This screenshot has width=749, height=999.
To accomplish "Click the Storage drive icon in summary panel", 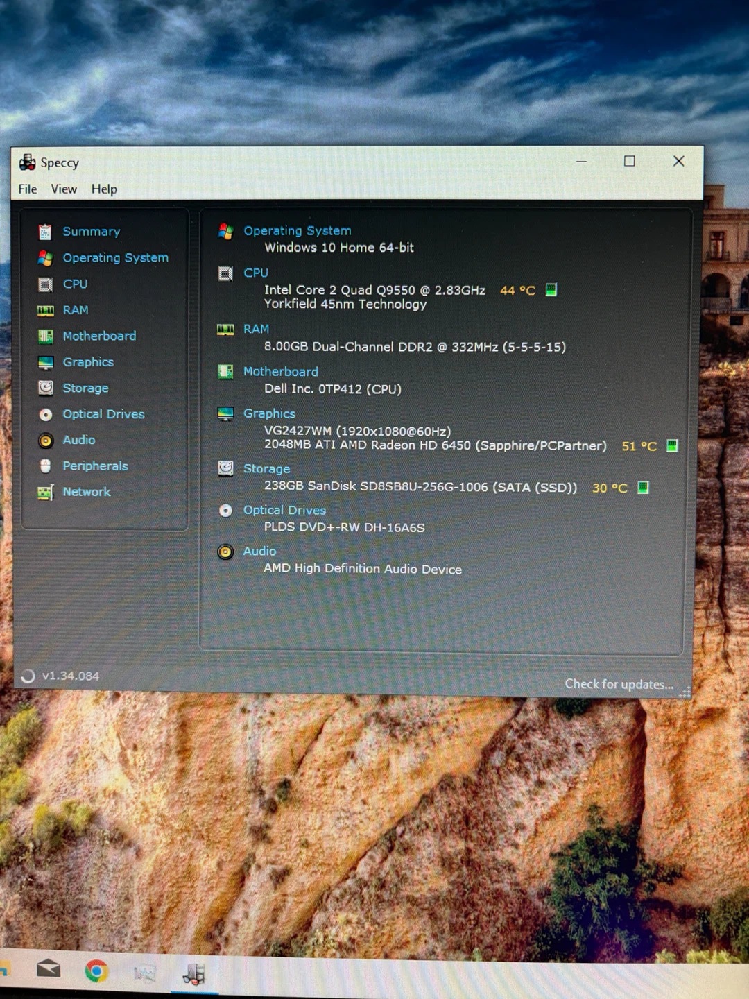I will tap(225, 468).
